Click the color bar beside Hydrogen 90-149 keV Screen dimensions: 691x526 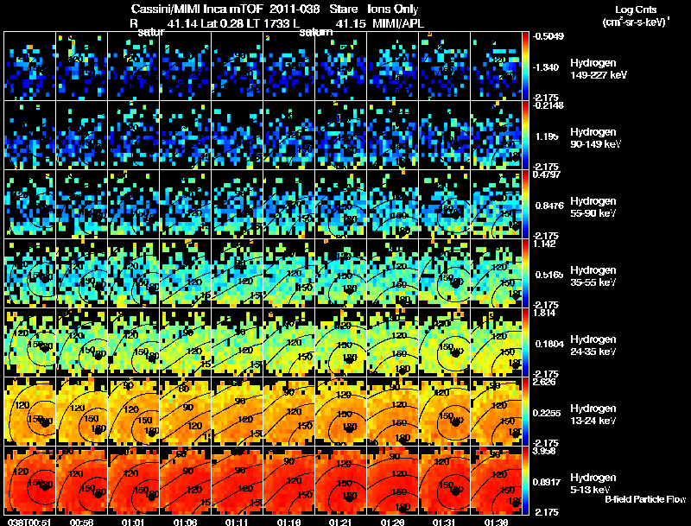(x=525, y=136)
